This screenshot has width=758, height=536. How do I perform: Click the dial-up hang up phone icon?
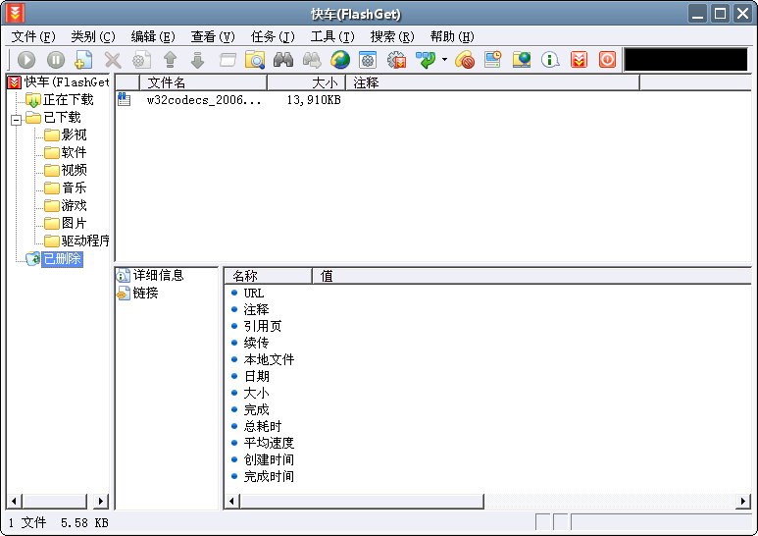click(465, 60)
